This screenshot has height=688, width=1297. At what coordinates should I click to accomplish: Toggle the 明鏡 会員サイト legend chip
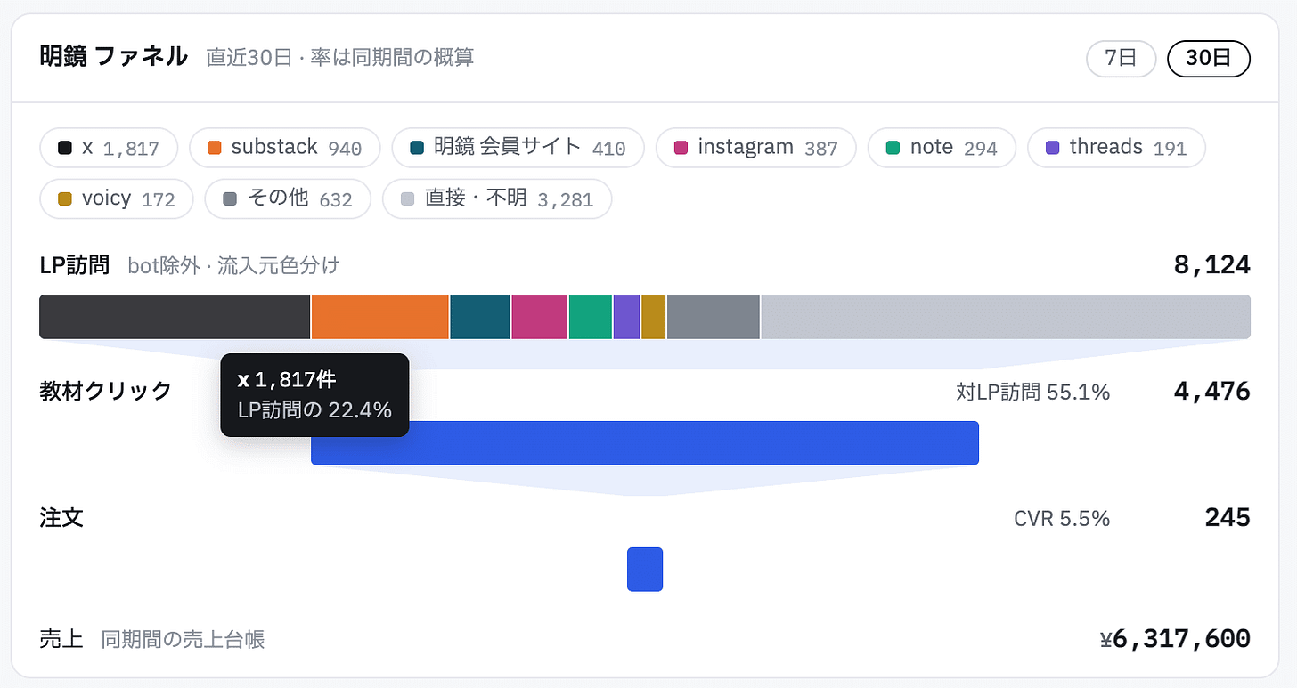518,148
